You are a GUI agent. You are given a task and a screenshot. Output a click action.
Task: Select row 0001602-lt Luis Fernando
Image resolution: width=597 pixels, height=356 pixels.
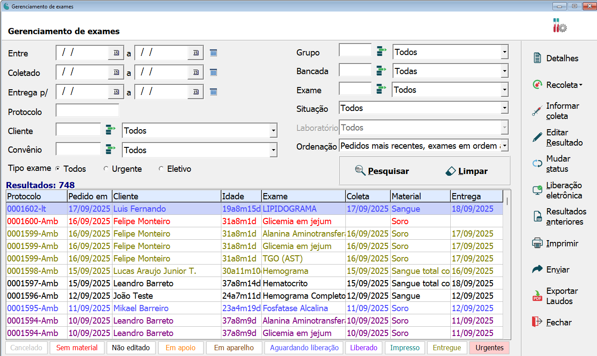[x=255, y=209]
